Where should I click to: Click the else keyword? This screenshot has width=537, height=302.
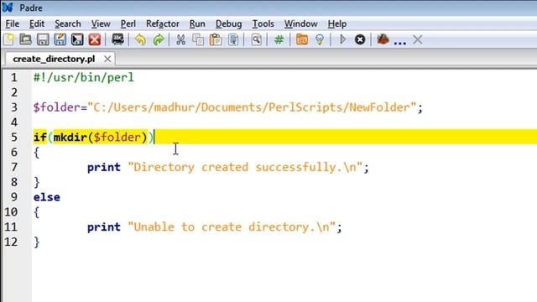(x=47, y=197)
